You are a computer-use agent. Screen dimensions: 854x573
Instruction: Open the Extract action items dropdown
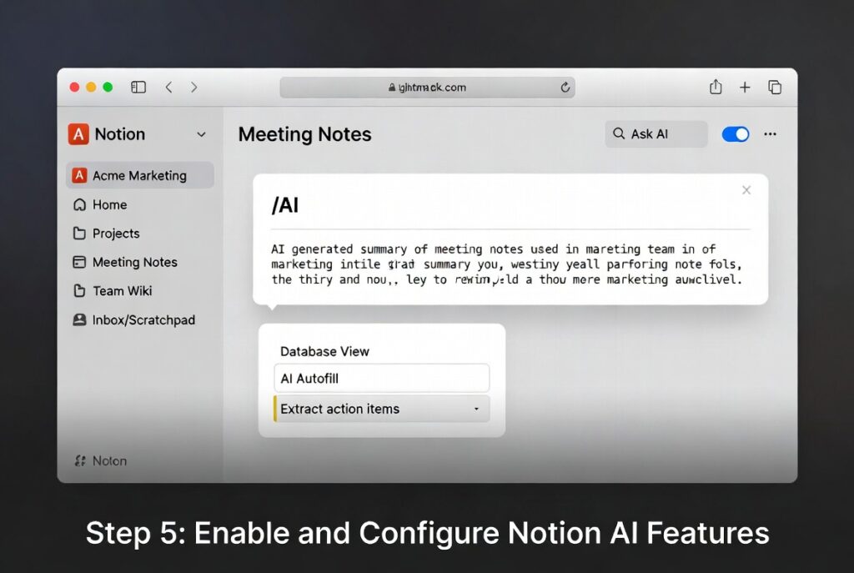475,409
